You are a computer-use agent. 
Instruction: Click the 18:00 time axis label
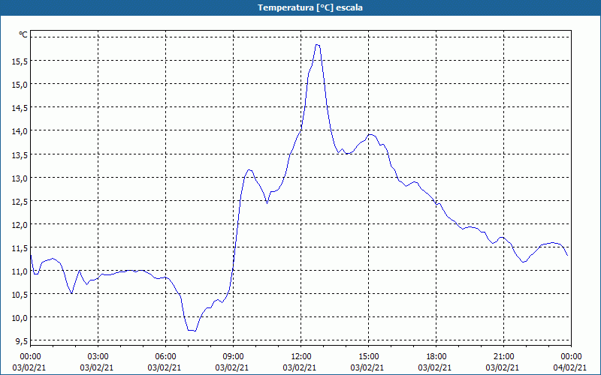tap(436, 357)
